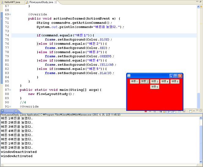Screen dimensions: 203x167
Task: Click 버튼 2 in the Java window
Action: click(x=145, y=82)
